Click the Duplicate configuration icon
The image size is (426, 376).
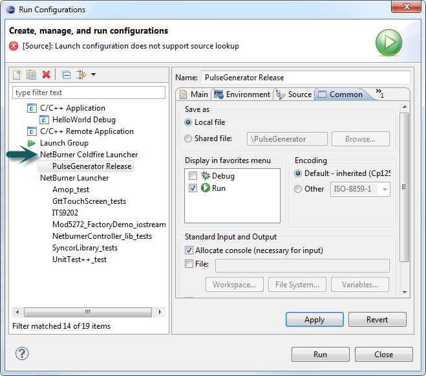[x=31, y=75]
